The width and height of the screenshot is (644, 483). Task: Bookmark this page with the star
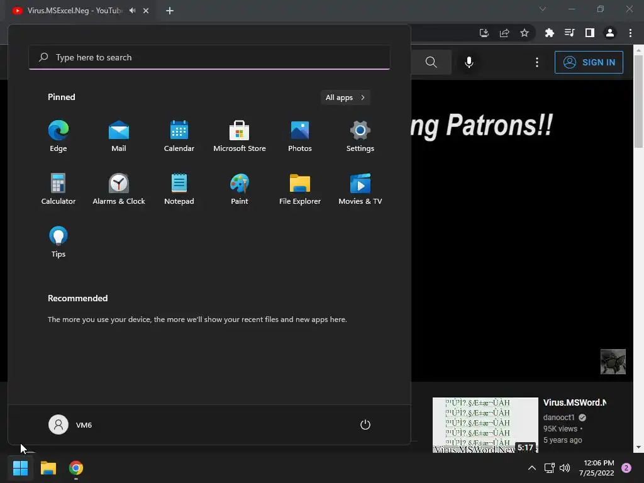click(525, 33)
